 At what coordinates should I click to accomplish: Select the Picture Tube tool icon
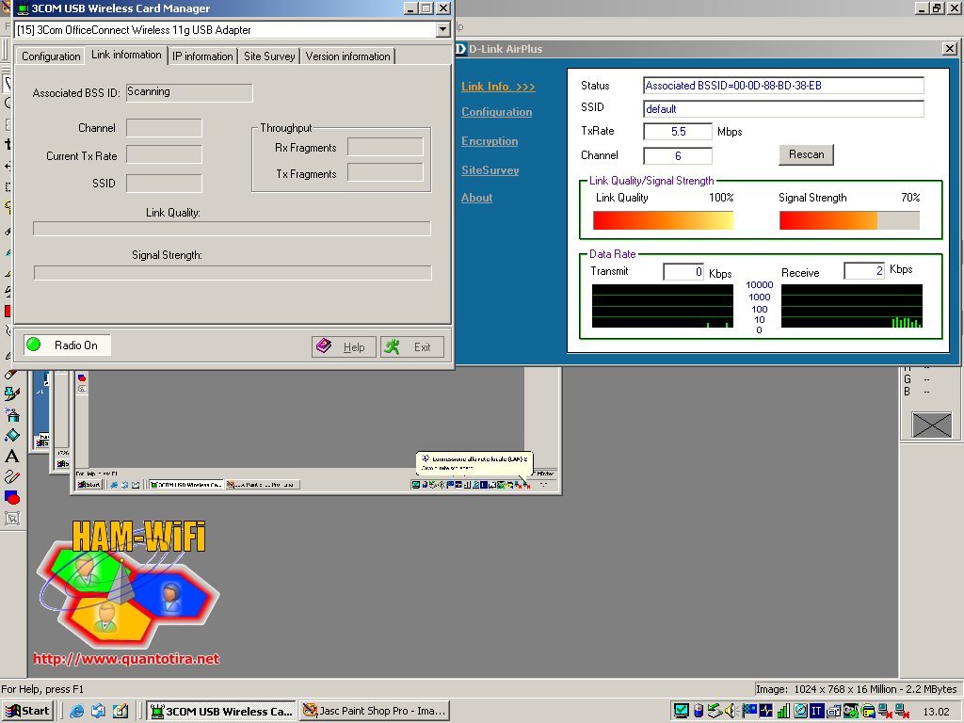(12, 394)
